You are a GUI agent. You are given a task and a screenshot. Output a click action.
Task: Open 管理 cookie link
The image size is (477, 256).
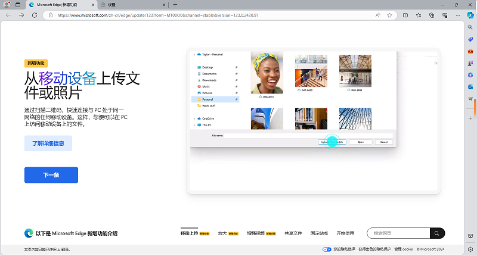[404, 249]
